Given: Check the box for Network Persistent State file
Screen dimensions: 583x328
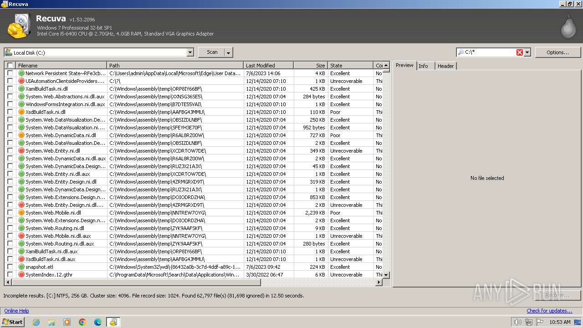Looking at the screenshot, I should (10, 73).
